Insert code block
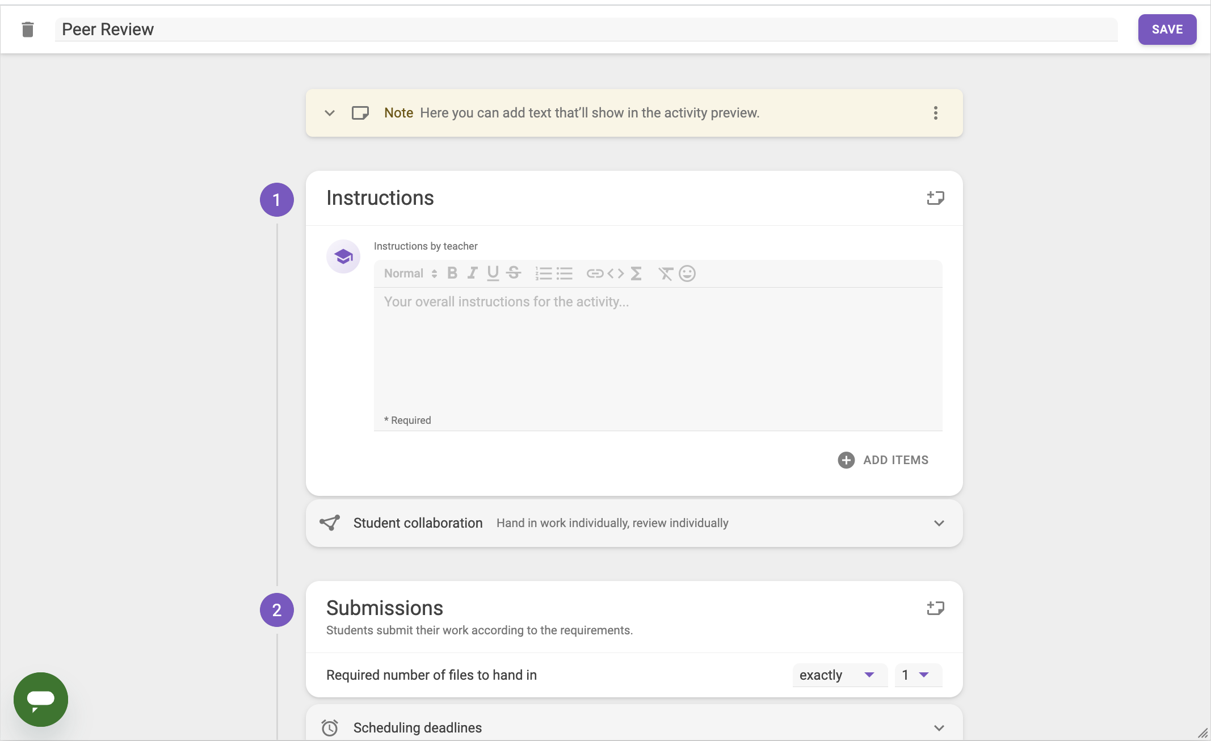Viewport: 1211px width, 741px height. pos(615,273)
